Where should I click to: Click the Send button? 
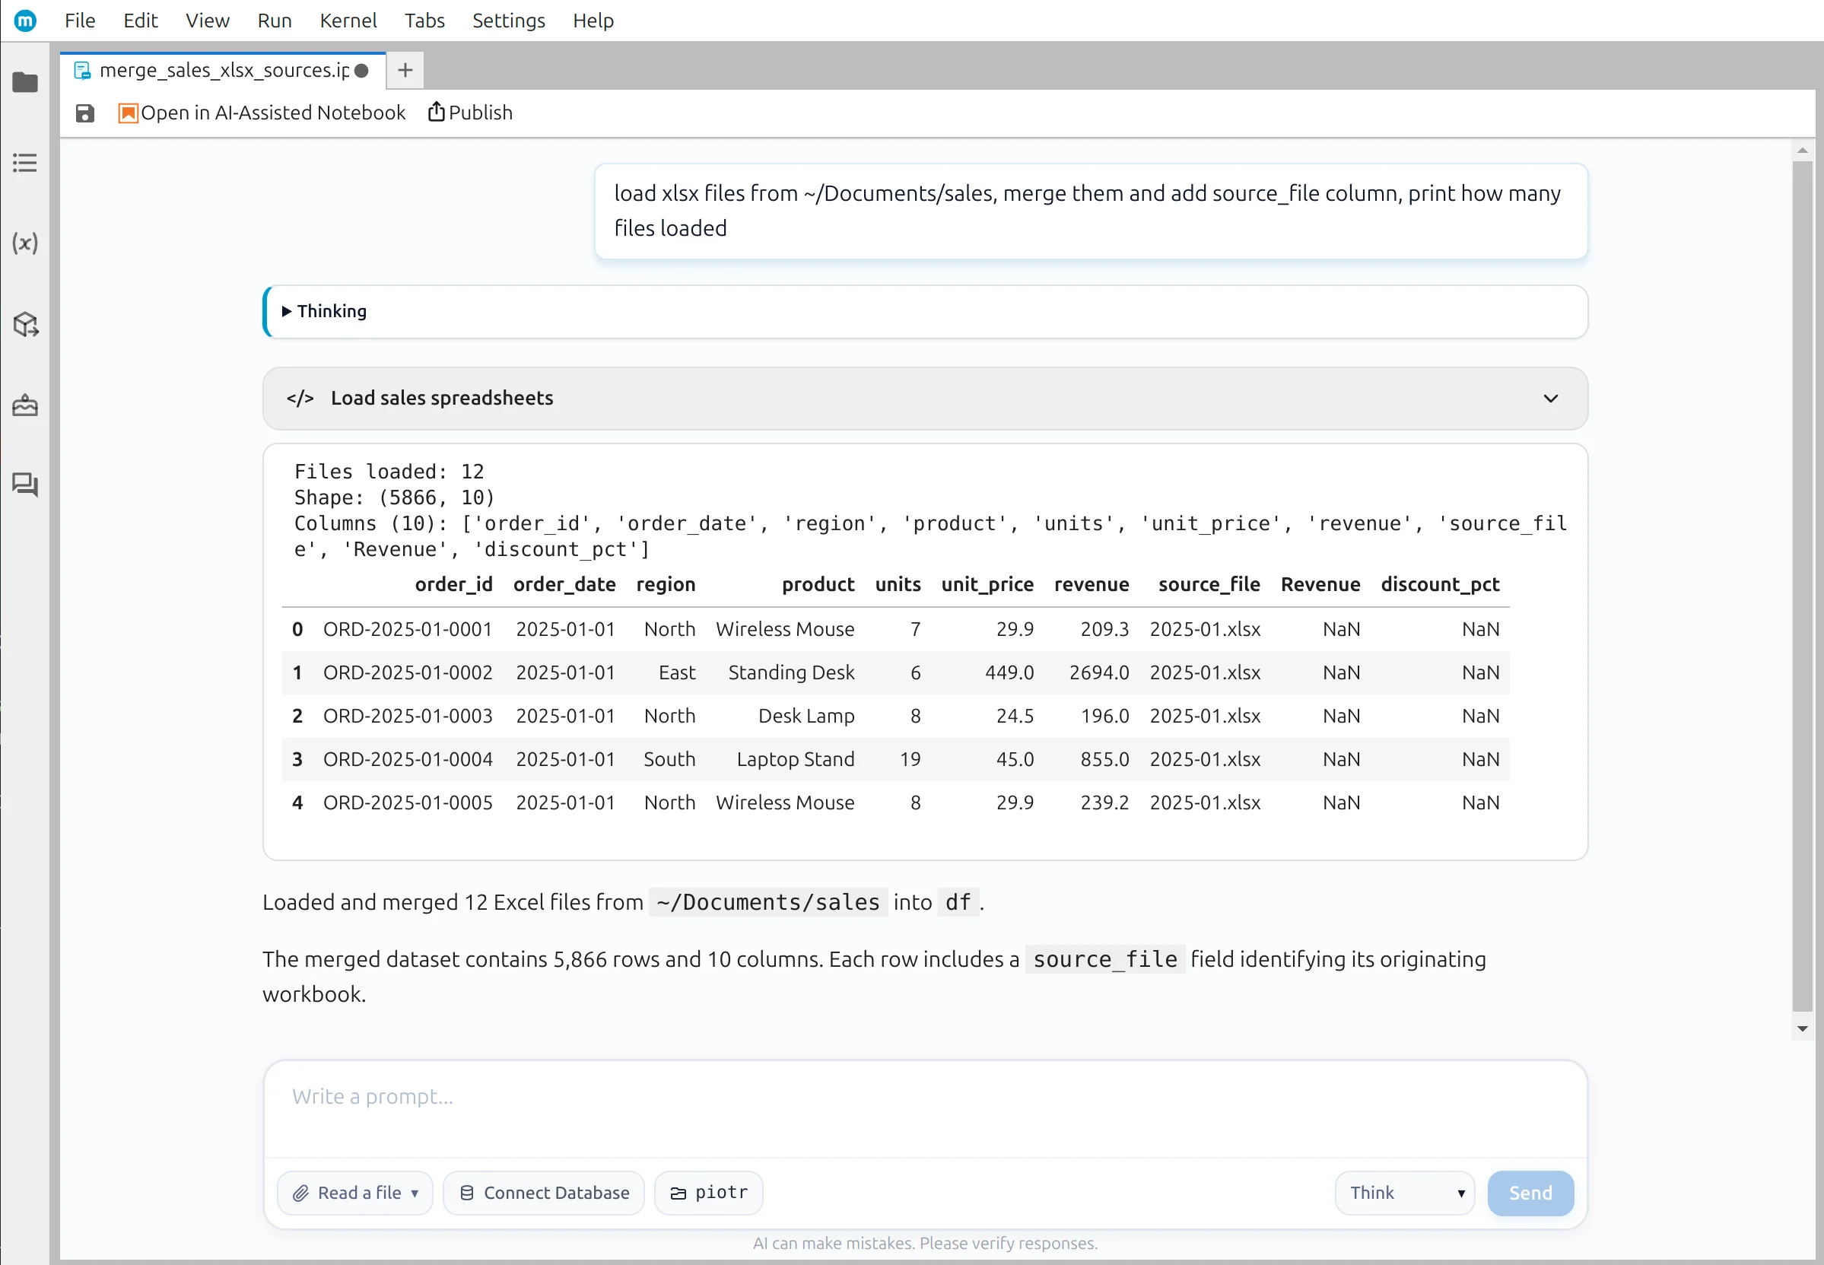click(1530, 1193)
